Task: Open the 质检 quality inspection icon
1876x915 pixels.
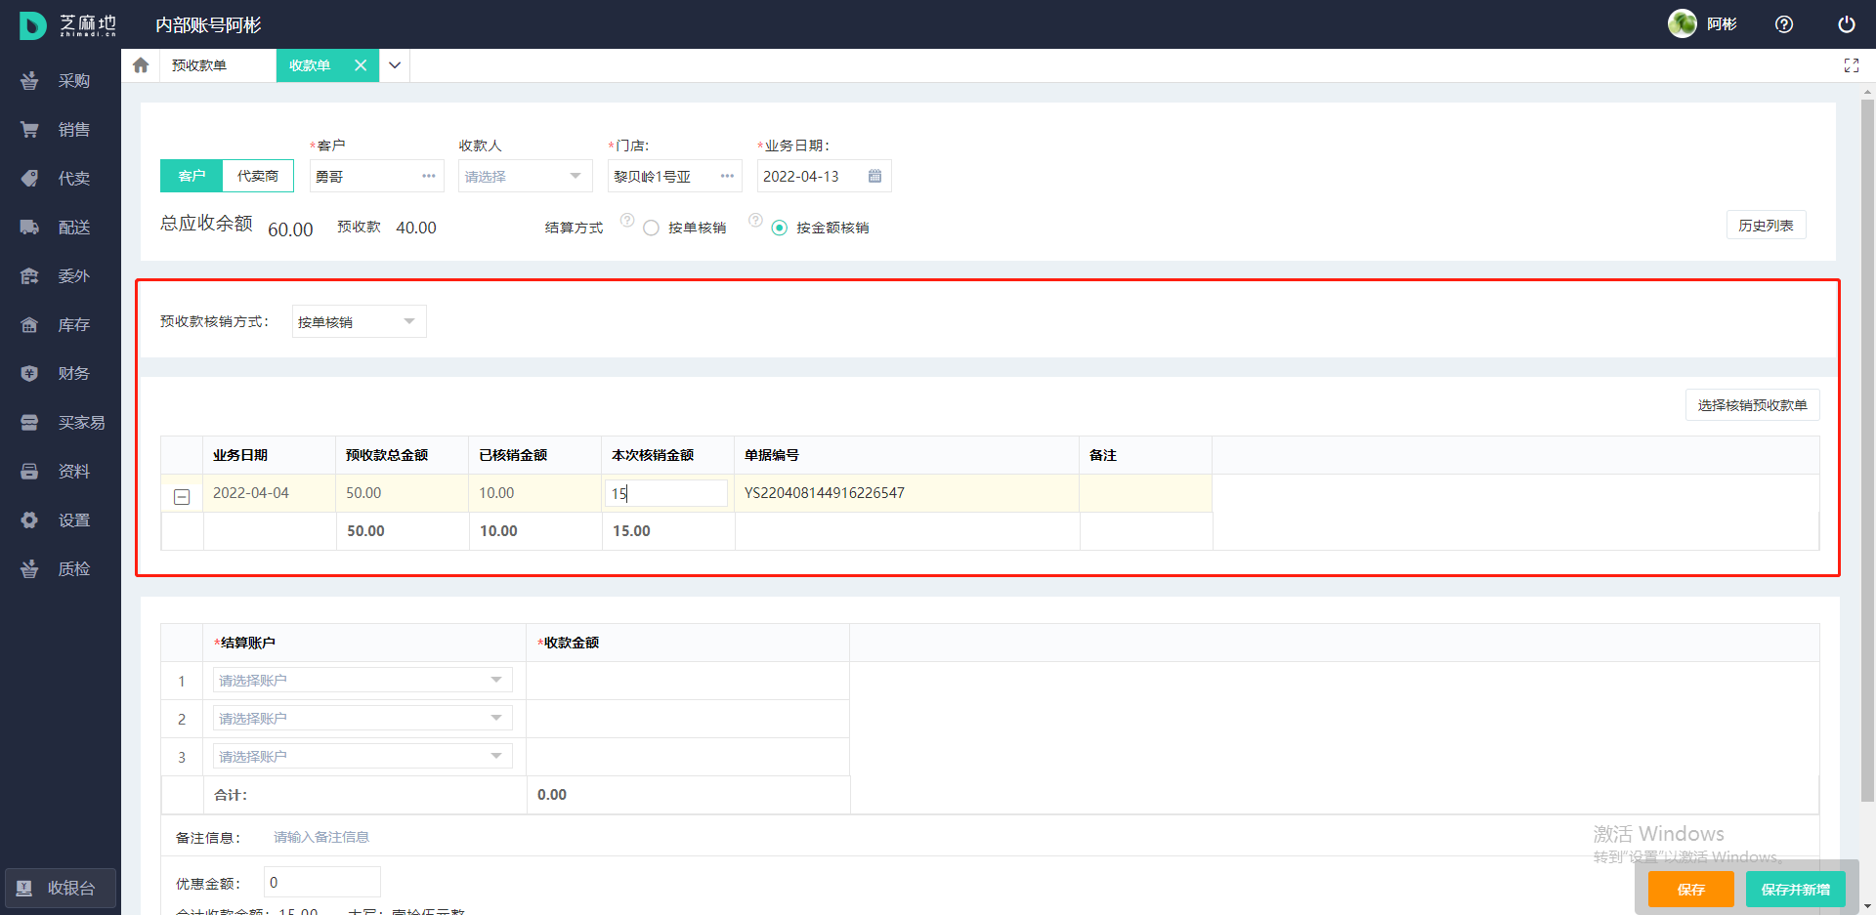Action: pyautogui.click(x=29, y=569)
